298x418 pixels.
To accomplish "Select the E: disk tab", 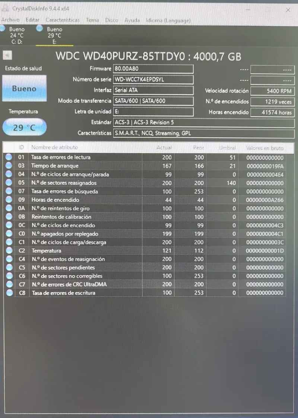I will [54, 35].
